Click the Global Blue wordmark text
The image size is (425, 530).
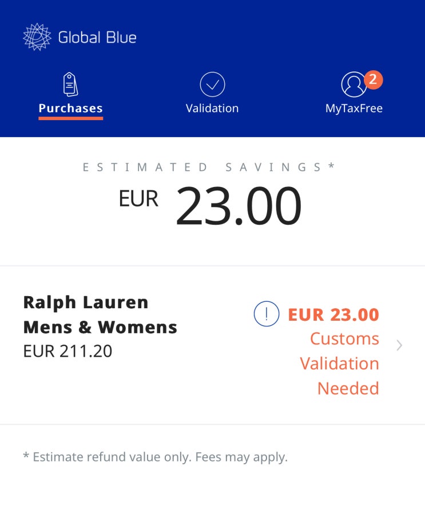coord(97,38)
